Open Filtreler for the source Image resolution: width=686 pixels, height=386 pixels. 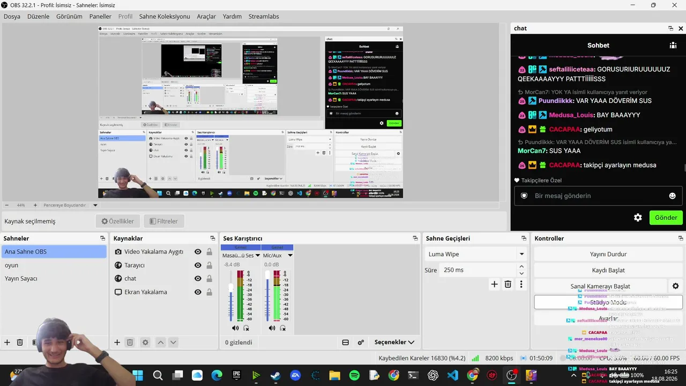pyautogui.click(x=164, y=221)
